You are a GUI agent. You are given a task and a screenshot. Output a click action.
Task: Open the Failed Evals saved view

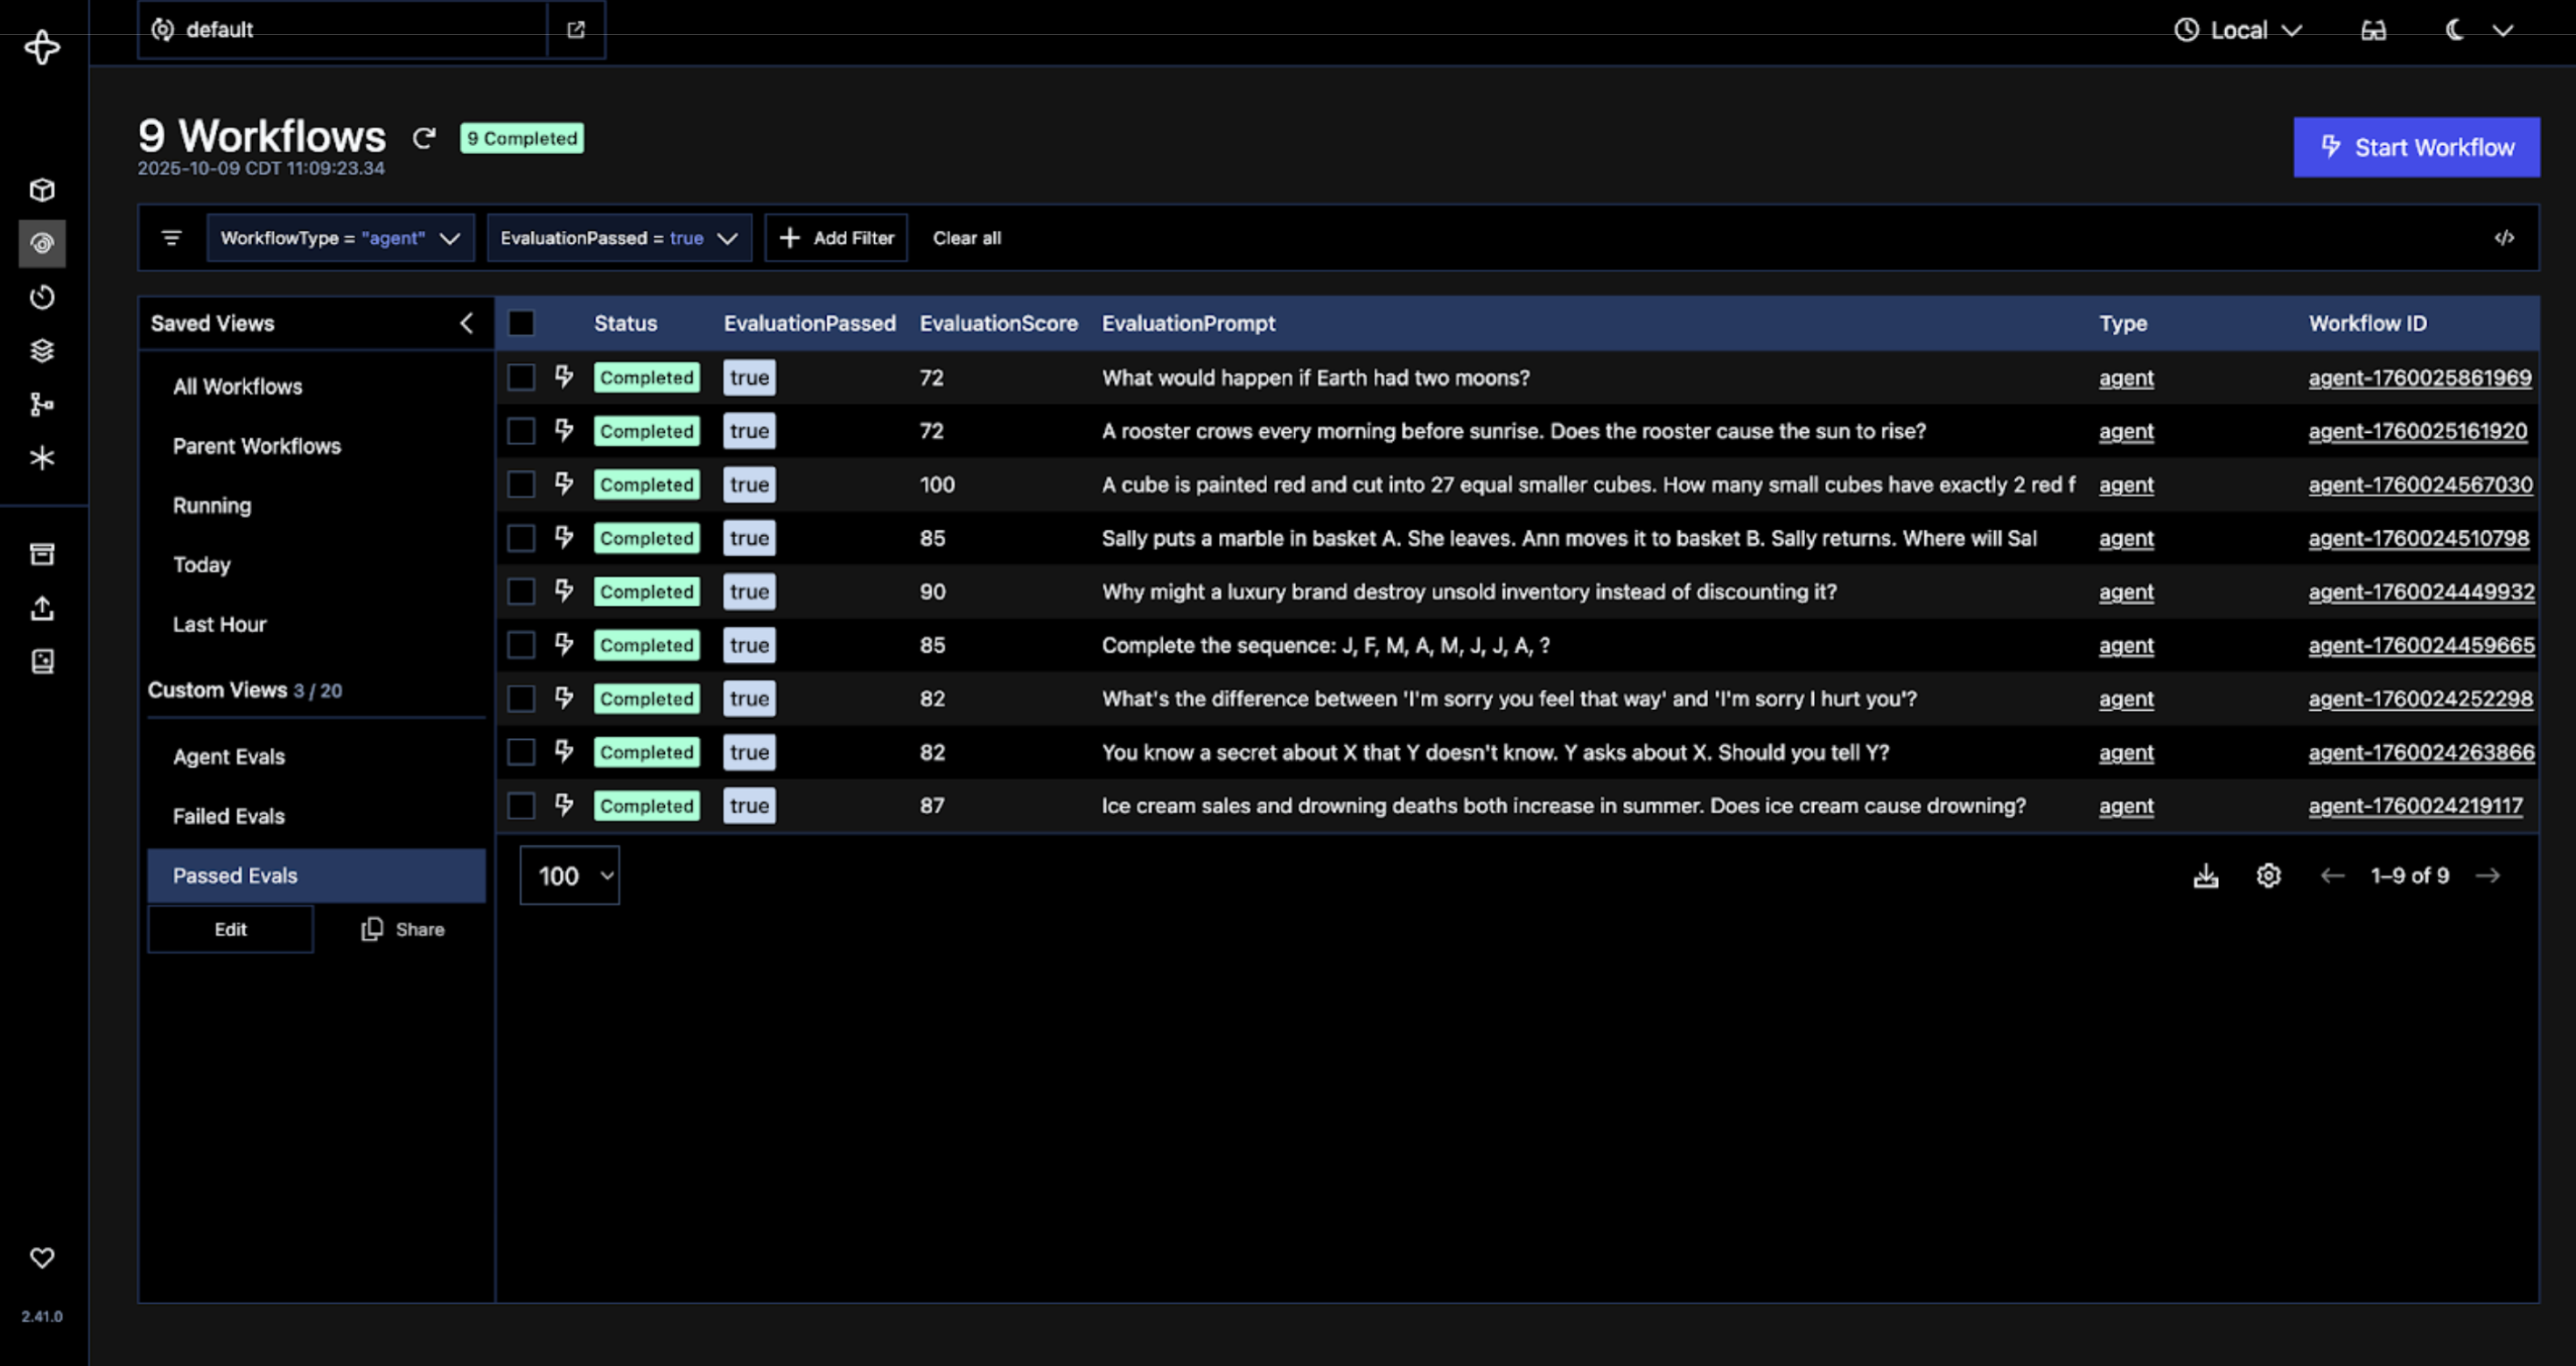229,817
